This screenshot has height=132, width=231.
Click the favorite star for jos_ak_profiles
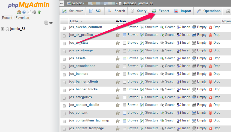[x=118, y=35]
